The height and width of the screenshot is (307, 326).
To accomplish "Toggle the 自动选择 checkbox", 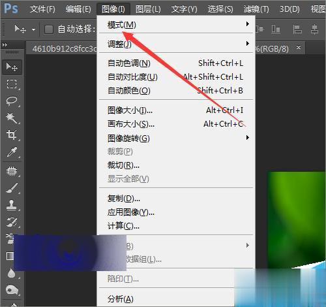I will 49,29.
